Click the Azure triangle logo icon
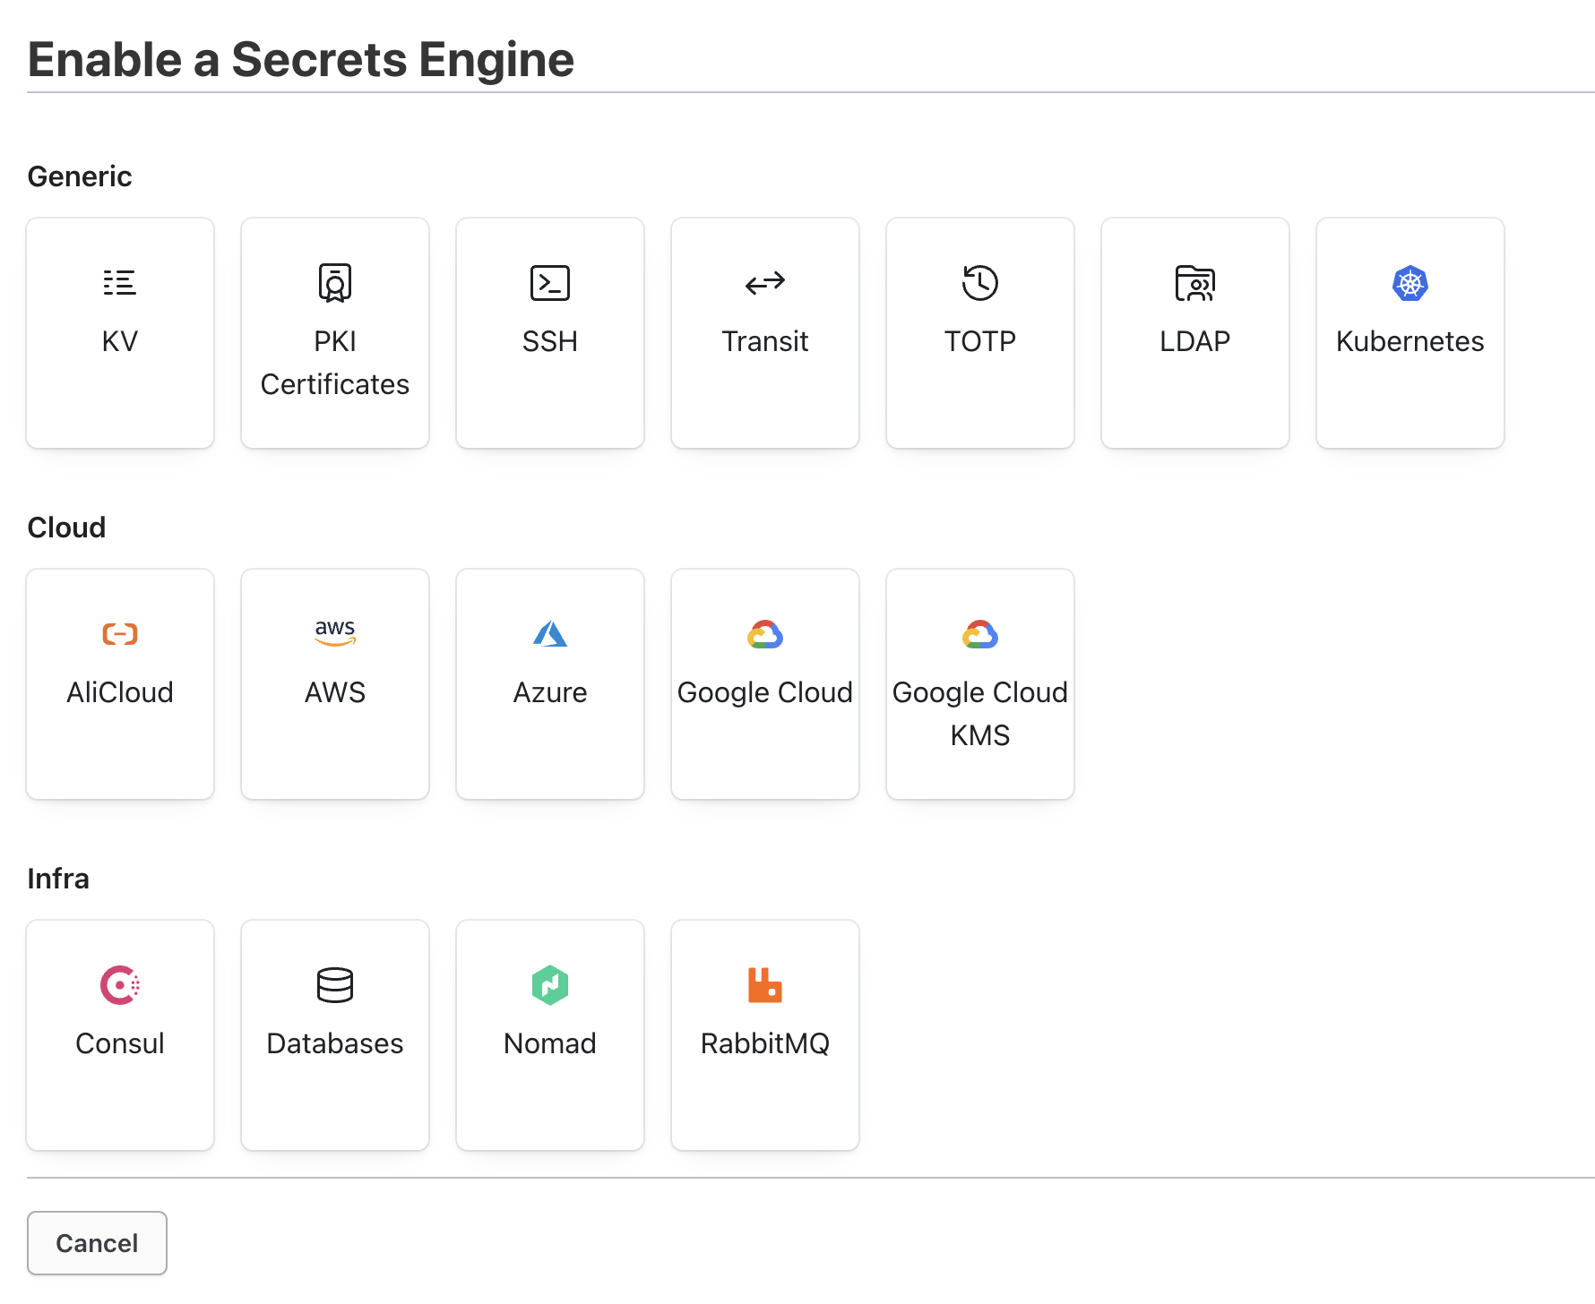The height and width of the screenshot is (1304, 1595). click(549, 633)
